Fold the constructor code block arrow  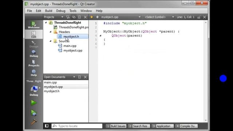tap(100, 36)
